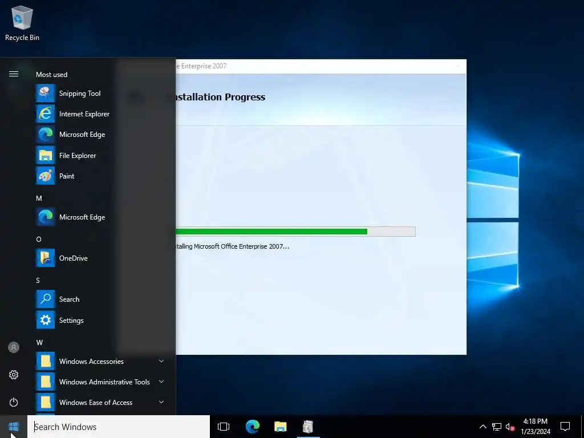This screenshot has width=584, height=438.
Task: Open Search app in the S section
Action: tap(100, 299)
